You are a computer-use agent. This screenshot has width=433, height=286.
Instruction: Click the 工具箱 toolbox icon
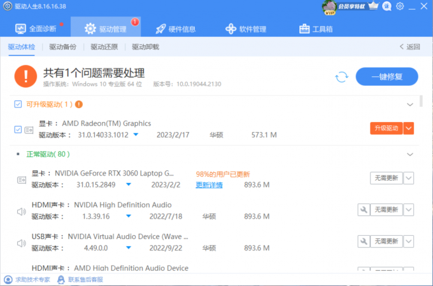tap(304, 29)
